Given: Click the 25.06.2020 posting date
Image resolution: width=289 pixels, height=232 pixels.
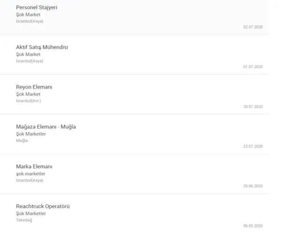Looking at the screenshot, I should 253,187.
